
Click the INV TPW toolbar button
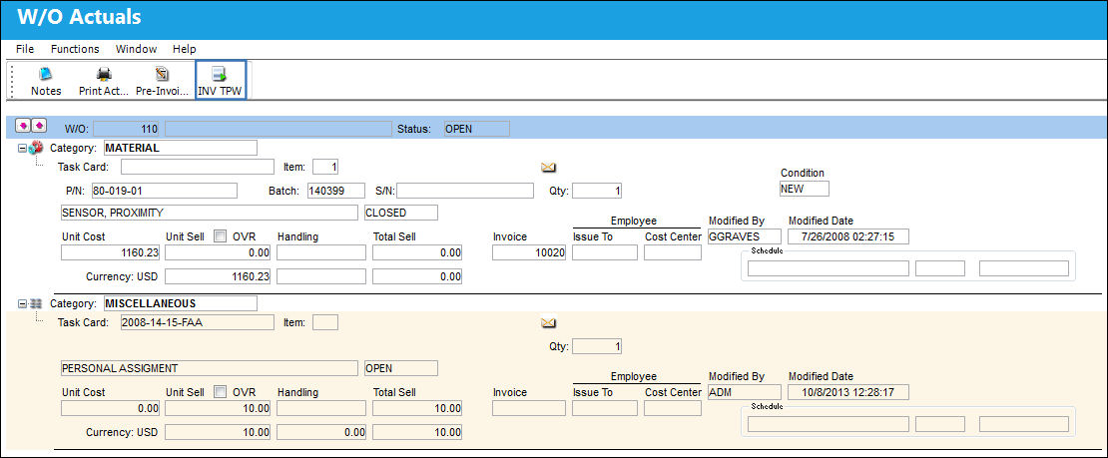[x=220, y=80]
